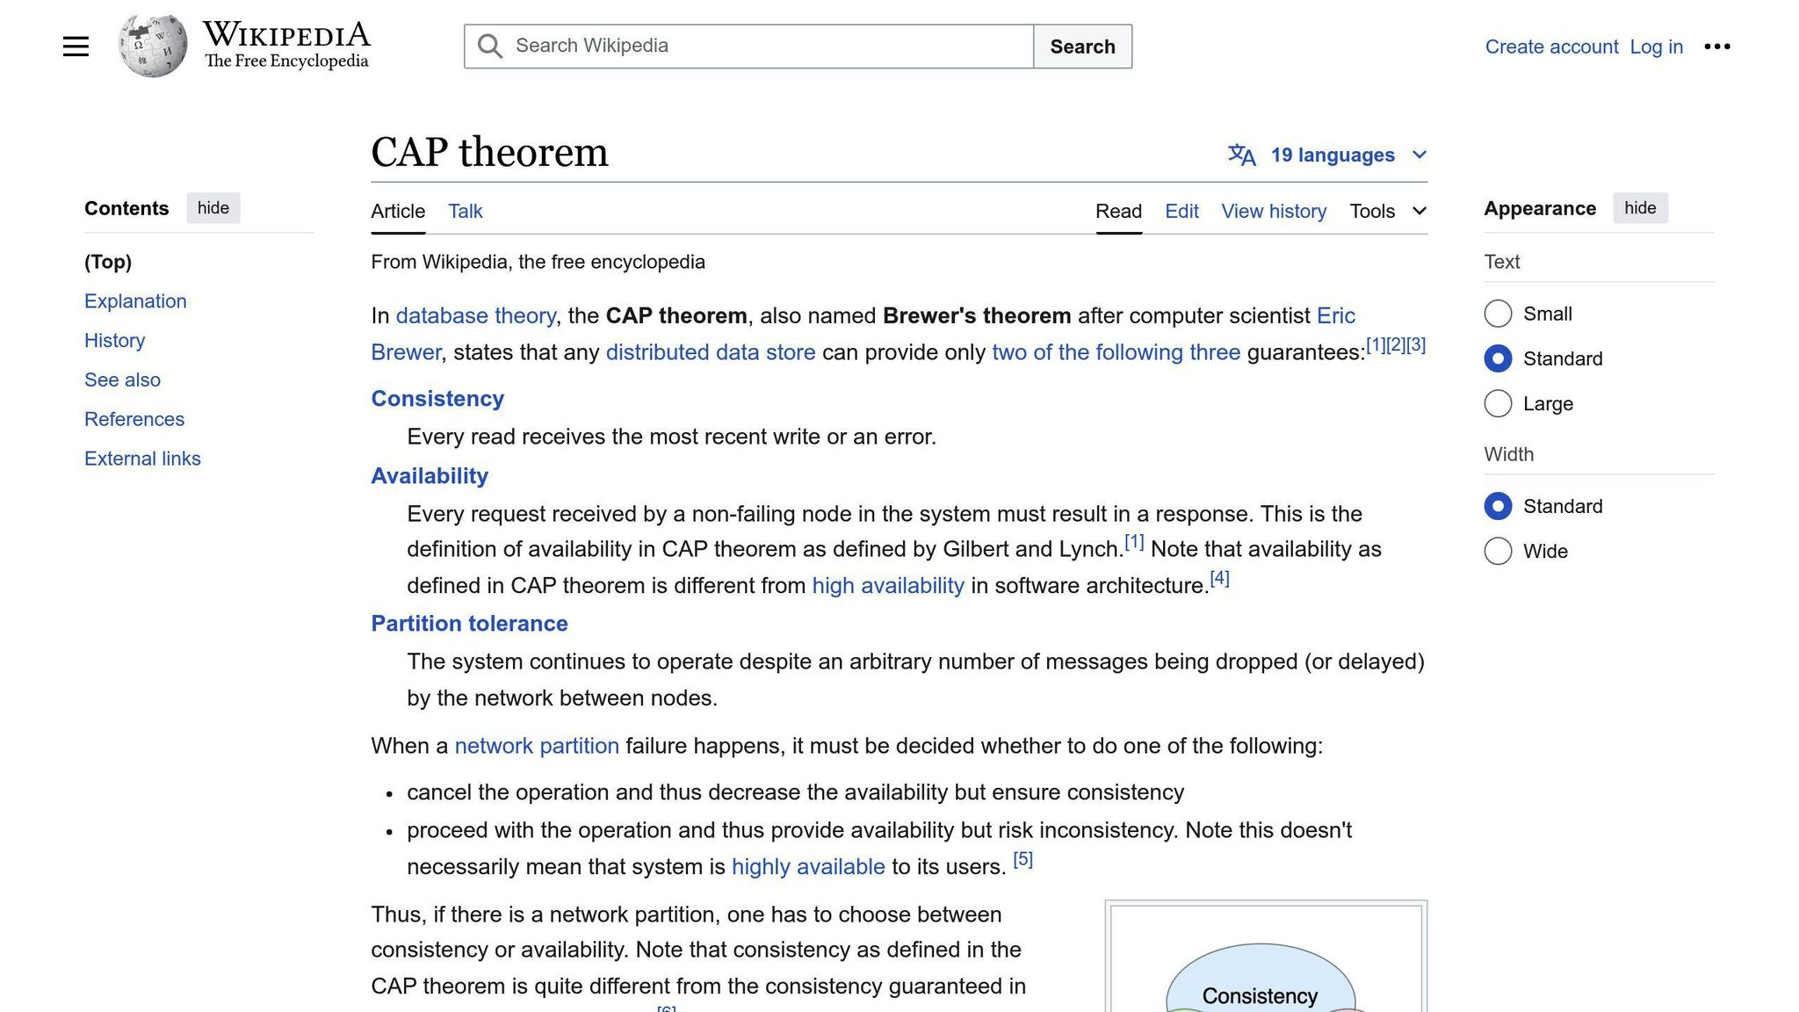
Task: Jump to the References section
Action: 134,419
